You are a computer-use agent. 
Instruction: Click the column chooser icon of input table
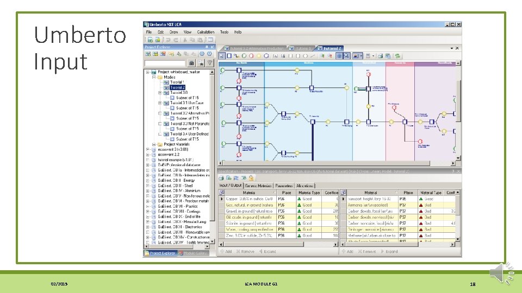pos(222,192)
